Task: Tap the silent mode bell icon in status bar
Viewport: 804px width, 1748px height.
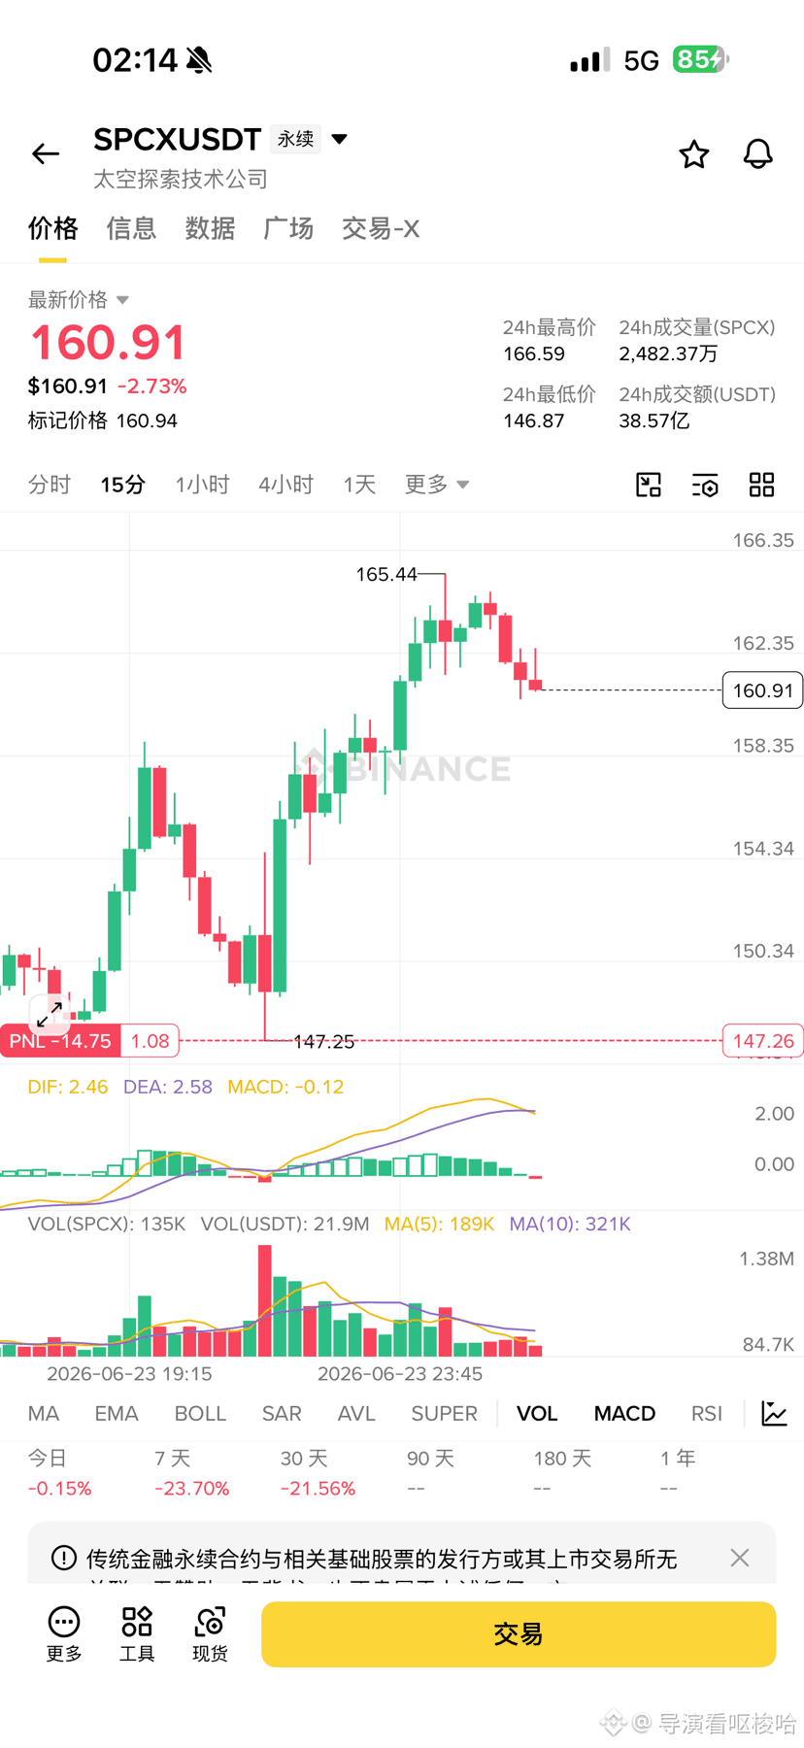Action: (x=199, y=60)
